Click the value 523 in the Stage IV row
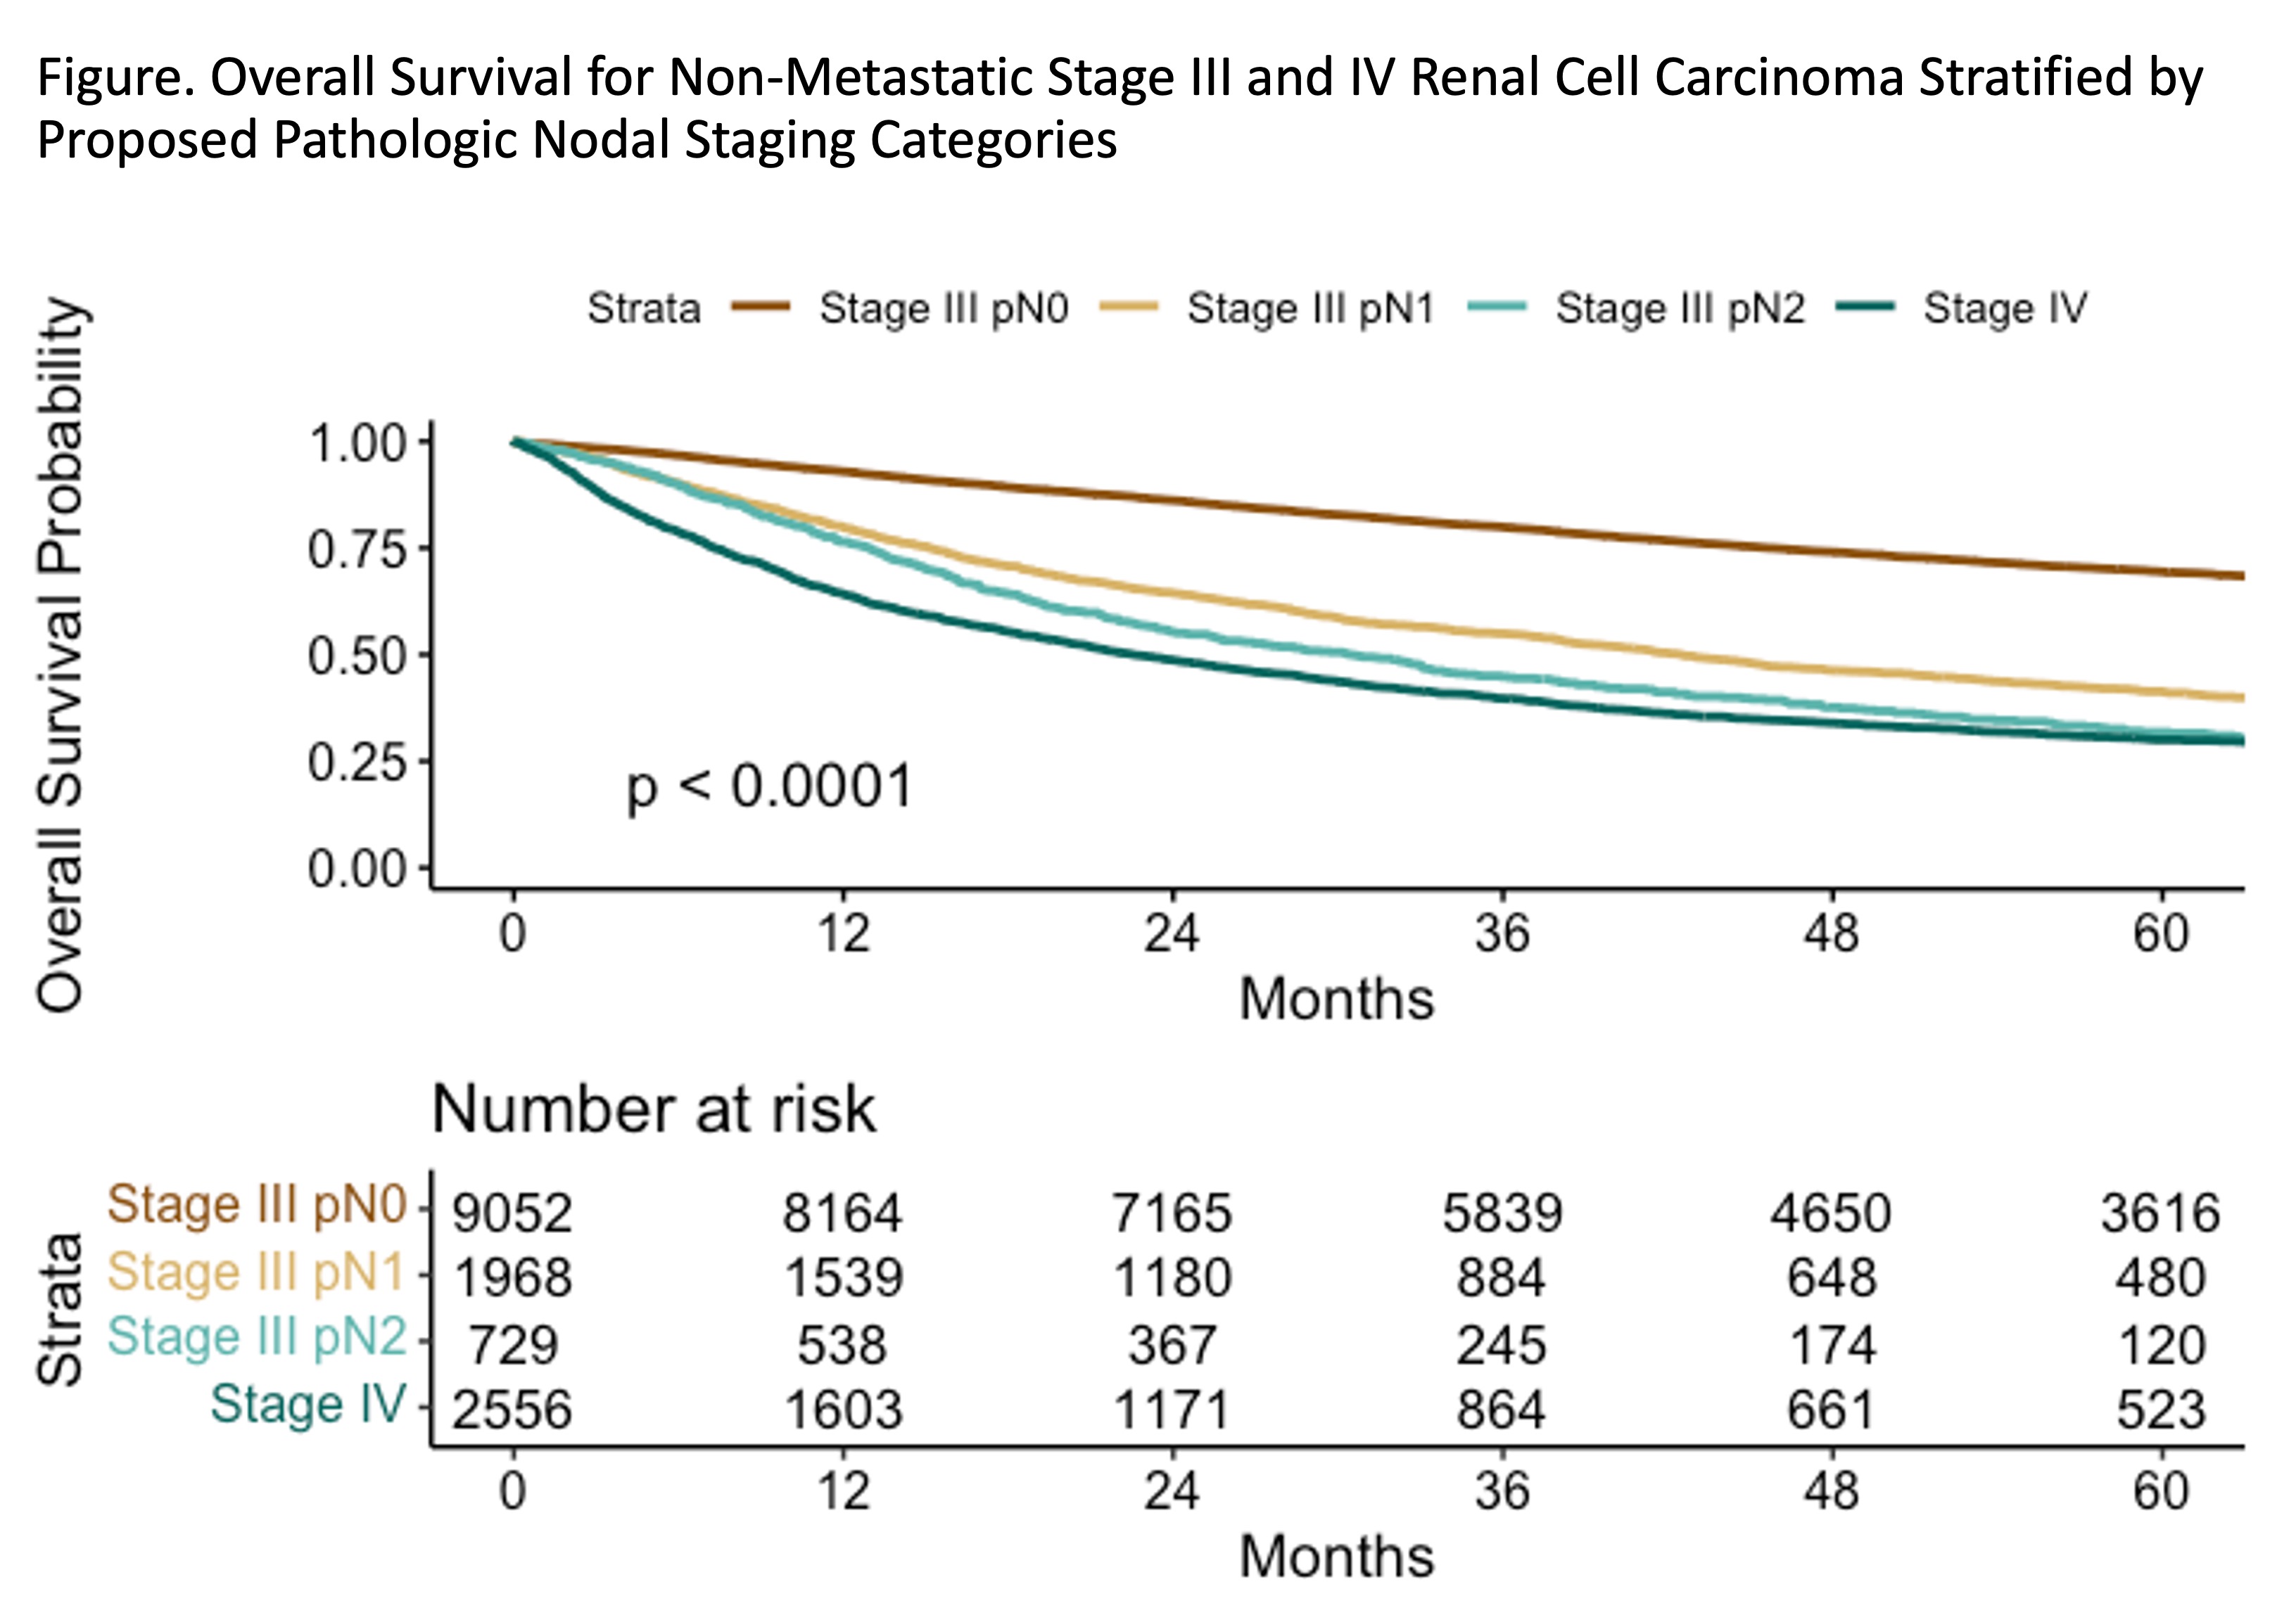Image resolution: width=2296 pixels, height=1615 pixels. click(2160, 1410)
